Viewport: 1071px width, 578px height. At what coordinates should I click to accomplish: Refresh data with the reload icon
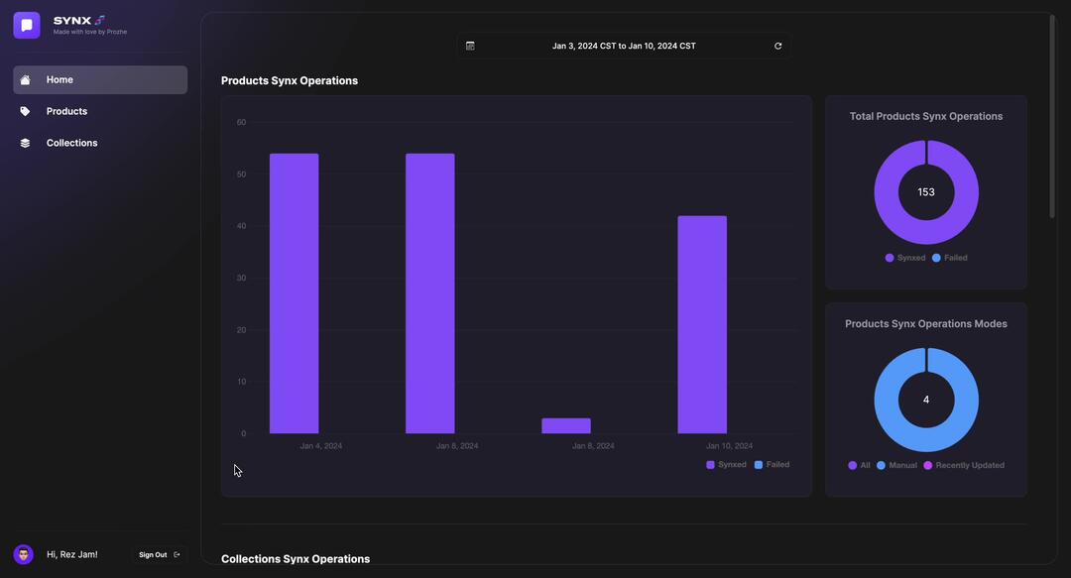click(x=777, y=46)
